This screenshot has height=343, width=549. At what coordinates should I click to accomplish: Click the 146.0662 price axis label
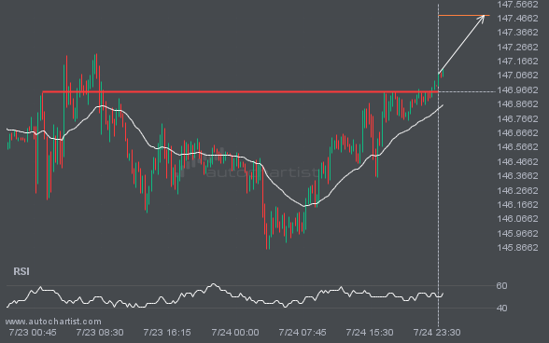tap(517, 219)
